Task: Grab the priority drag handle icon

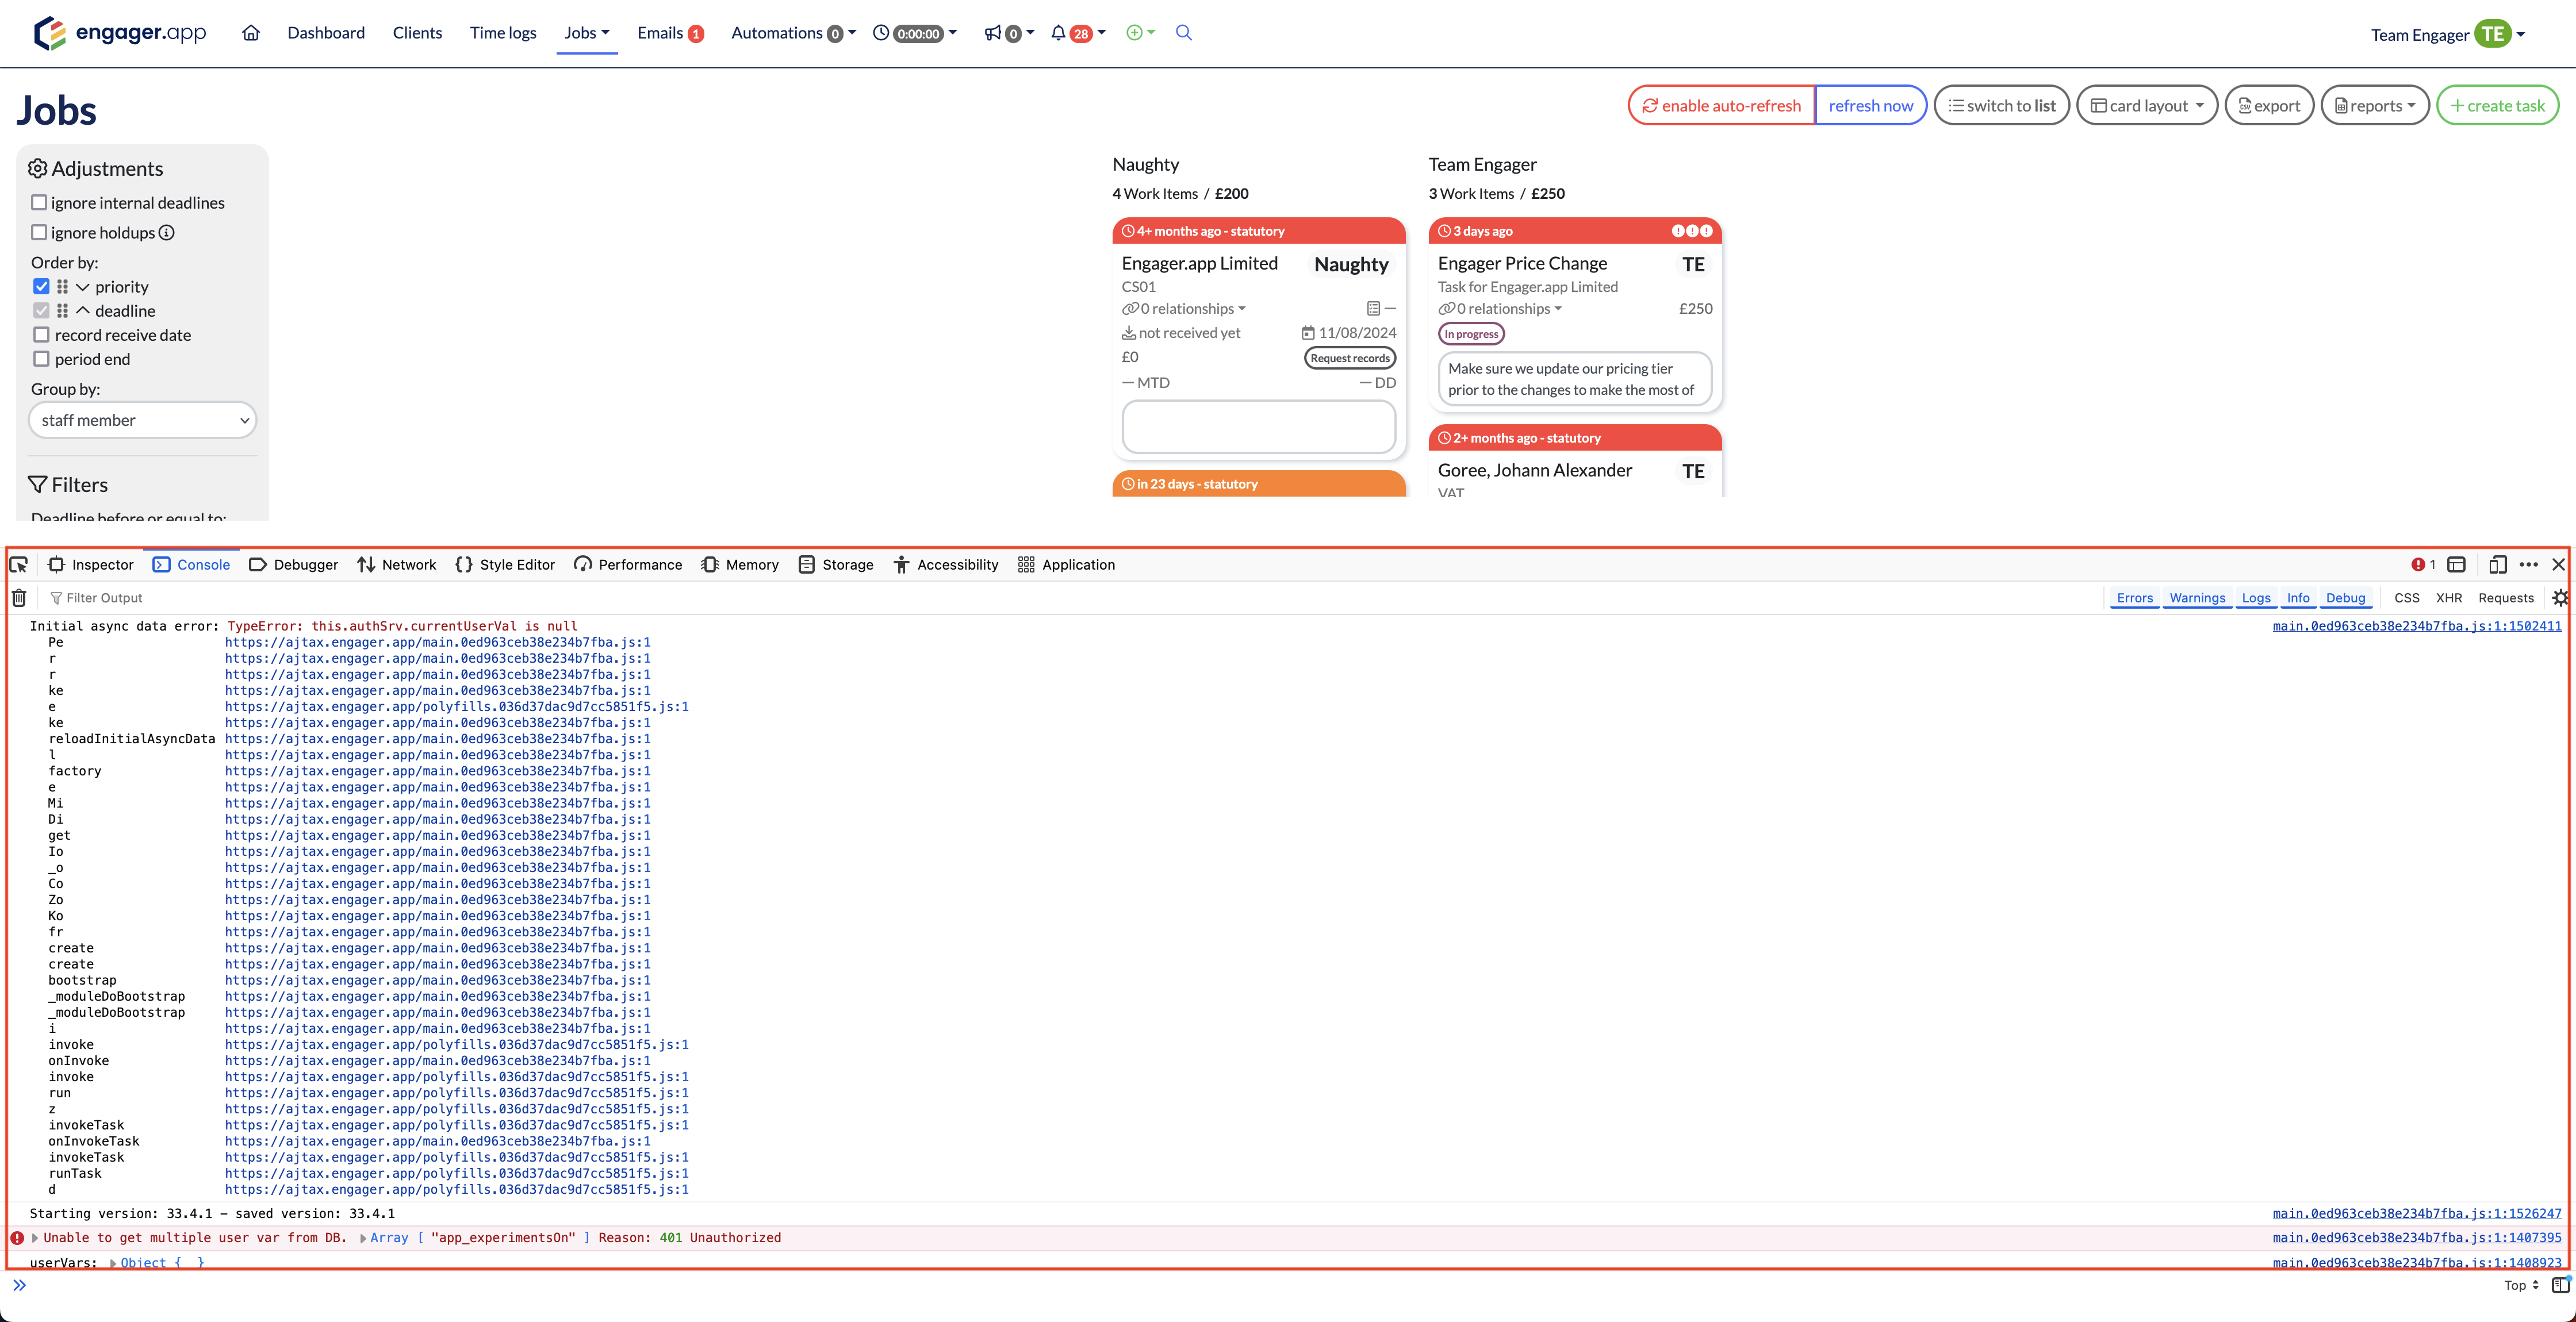Action: (x=62, y=287)
